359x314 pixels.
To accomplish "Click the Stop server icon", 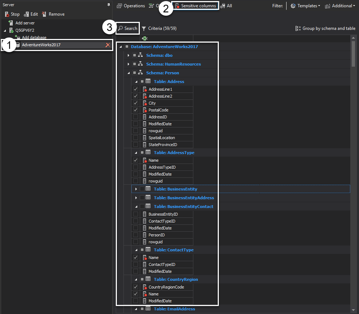I will (7, 14).
